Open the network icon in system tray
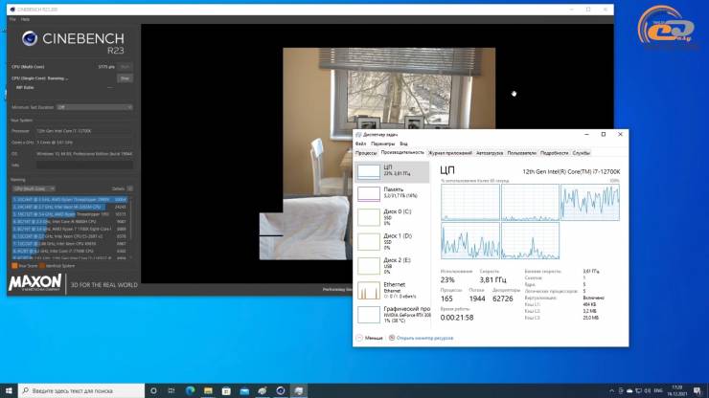 (x=638, y=390)
